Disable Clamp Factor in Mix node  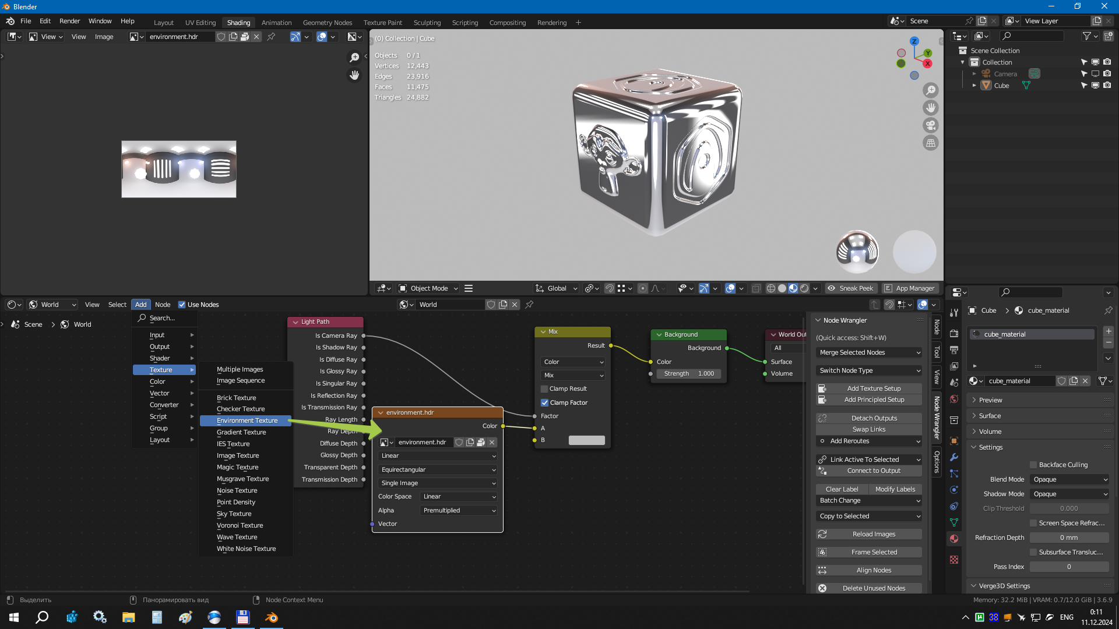(544, 403)
